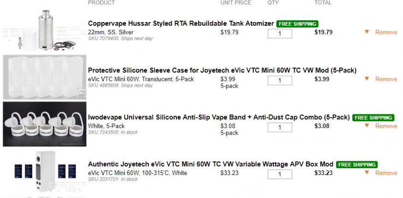Remove Joyetech eVic VTC Mini mod
The image size is (403, 198).
pos(385,173)
